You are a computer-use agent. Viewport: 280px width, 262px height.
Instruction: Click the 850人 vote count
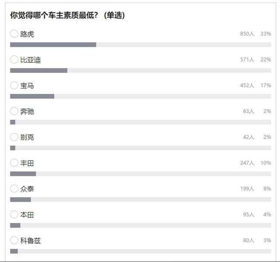[x=247, y=34]
